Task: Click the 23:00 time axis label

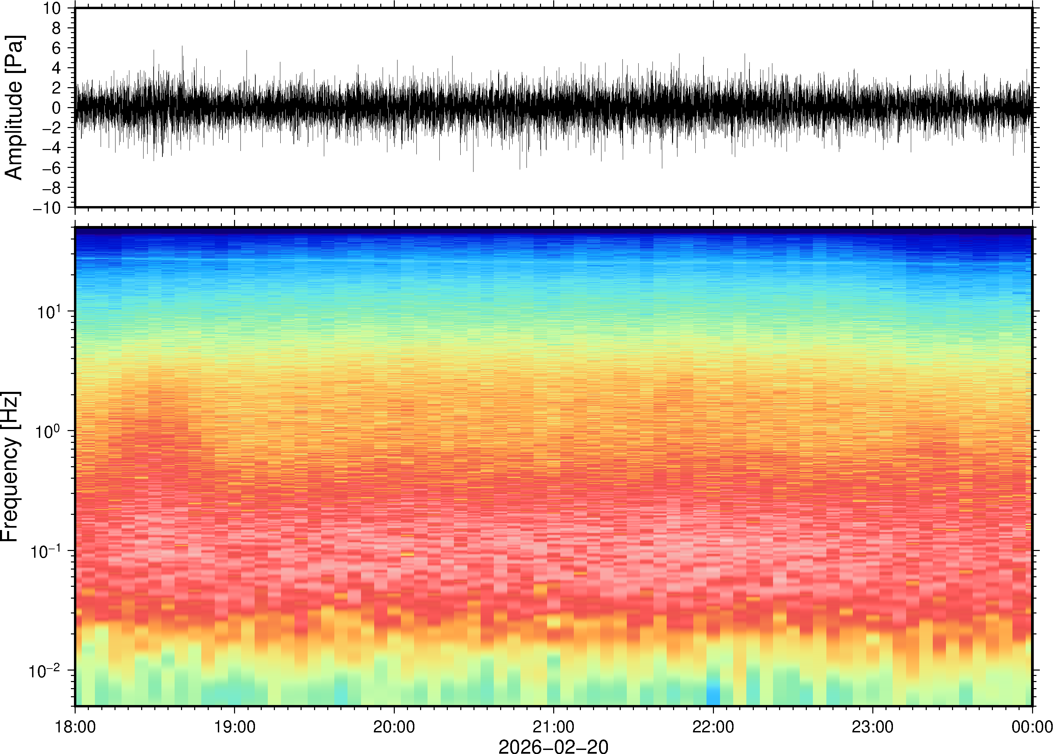Action: click(872, 727)
